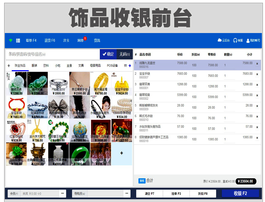Add new product with plus tile
The height and width of the screenshot is (202, 265).
point(121,153)
